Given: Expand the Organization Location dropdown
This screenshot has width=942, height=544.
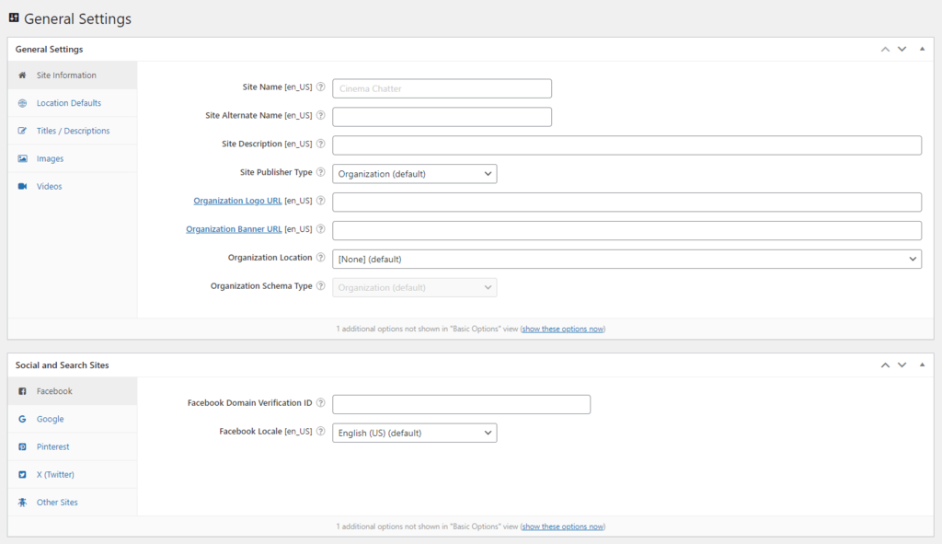Looking at the screenshot, I should tap(626, 259).
